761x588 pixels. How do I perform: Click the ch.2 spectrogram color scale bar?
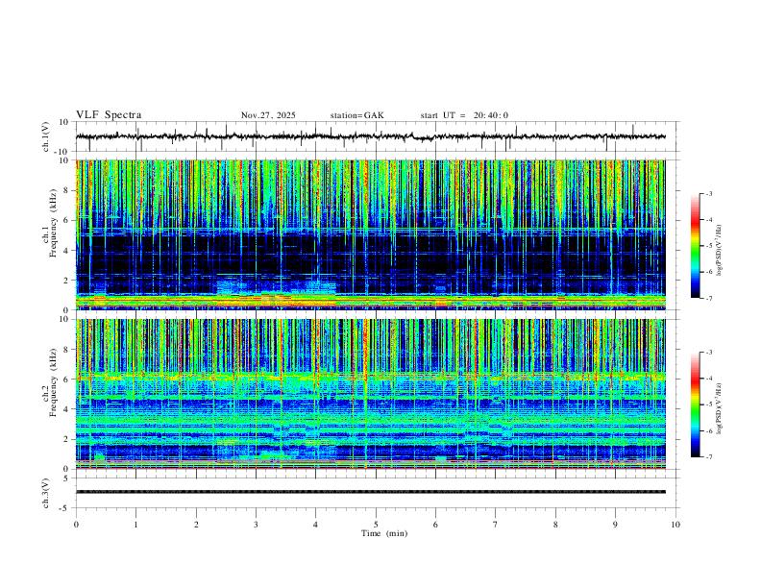695,404
